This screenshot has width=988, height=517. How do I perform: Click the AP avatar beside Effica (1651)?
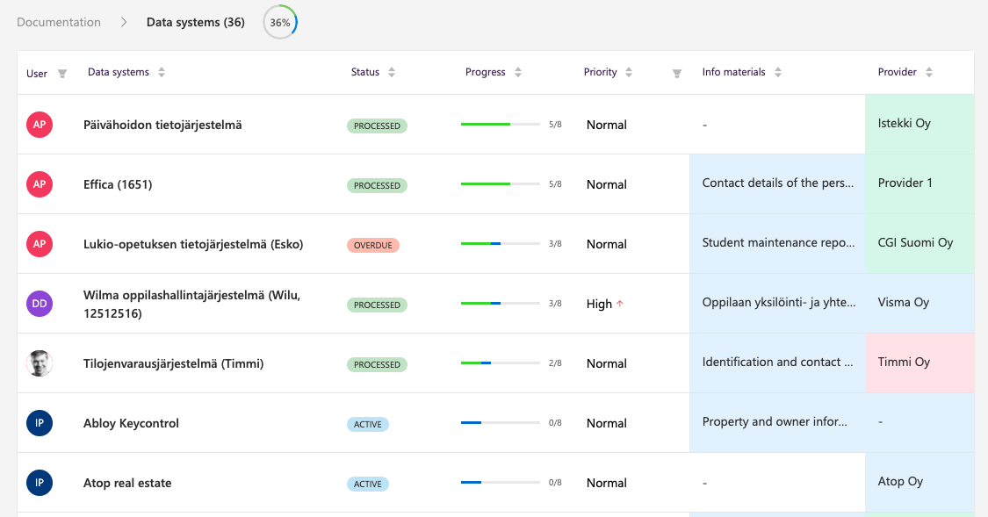pyautogui.click(x=40, y=184)
